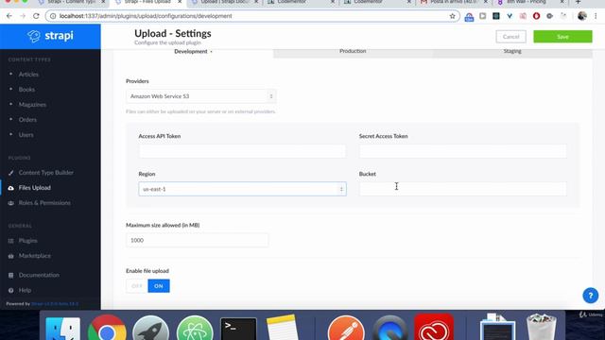The height and width of the screenshot is (340, 605).
Task: Open the Magazines content type
Action: [32, 105]
